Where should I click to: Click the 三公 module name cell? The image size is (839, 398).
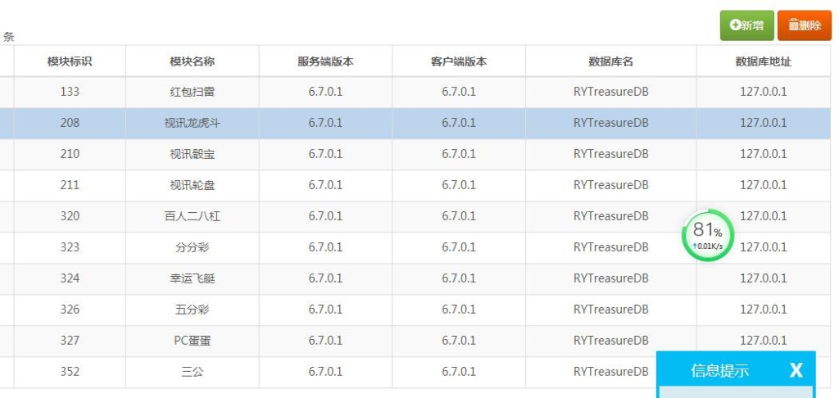(192, 372)
